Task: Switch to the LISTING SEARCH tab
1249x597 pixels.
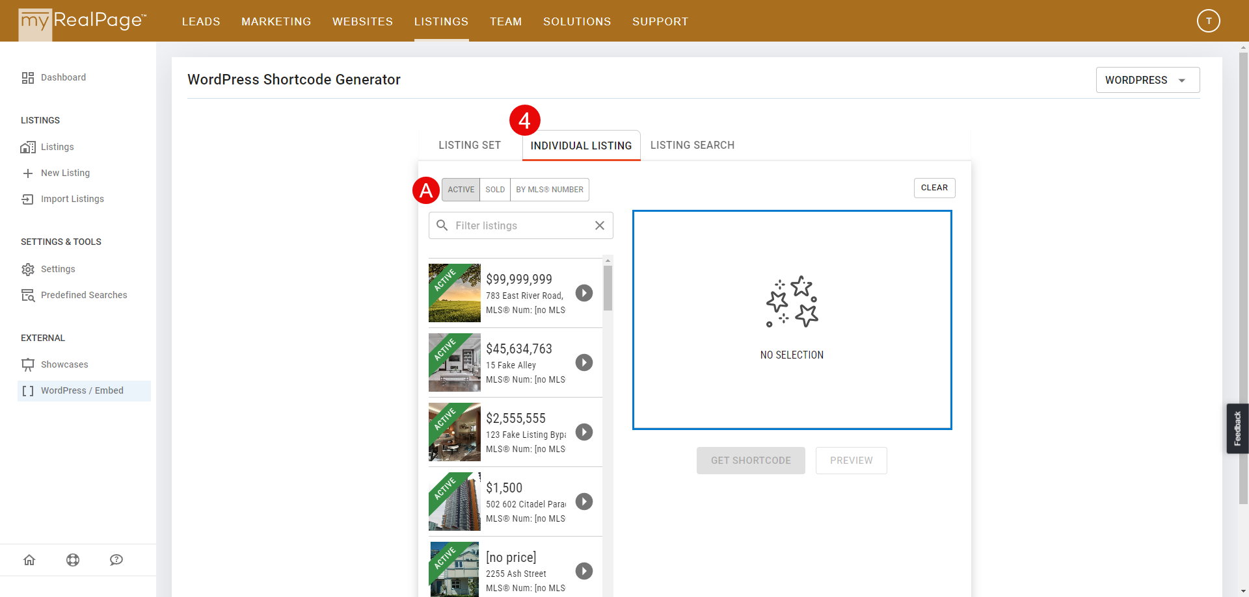Action: [692, 146]
